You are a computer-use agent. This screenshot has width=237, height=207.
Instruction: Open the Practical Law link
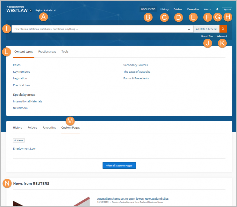(21, 85)
